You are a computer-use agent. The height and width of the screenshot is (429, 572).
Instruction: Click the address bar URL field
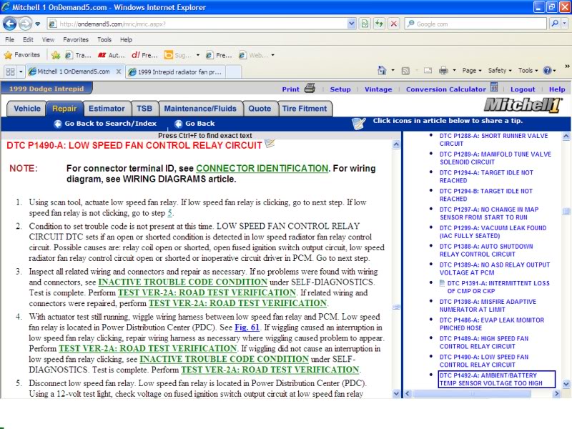pos(197,24)
